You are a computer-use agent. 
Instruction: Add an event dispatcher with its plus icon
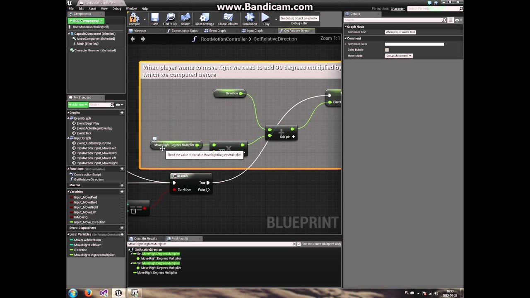[x=122, y=228]
